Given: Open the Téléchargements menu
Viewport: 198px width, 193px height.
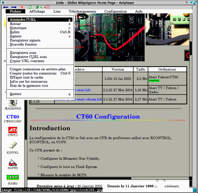Looking at the screenshot, I should [x=82, y=11].
